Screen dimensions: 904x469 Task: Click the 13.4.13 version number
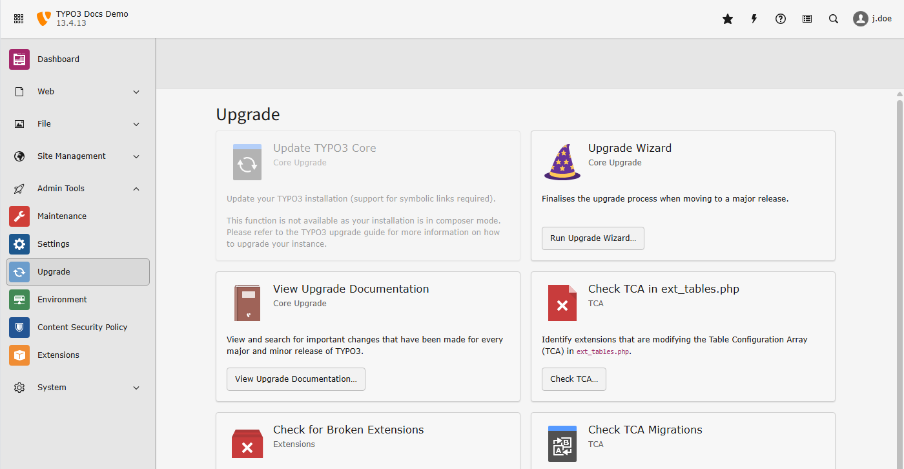point(71,23)
